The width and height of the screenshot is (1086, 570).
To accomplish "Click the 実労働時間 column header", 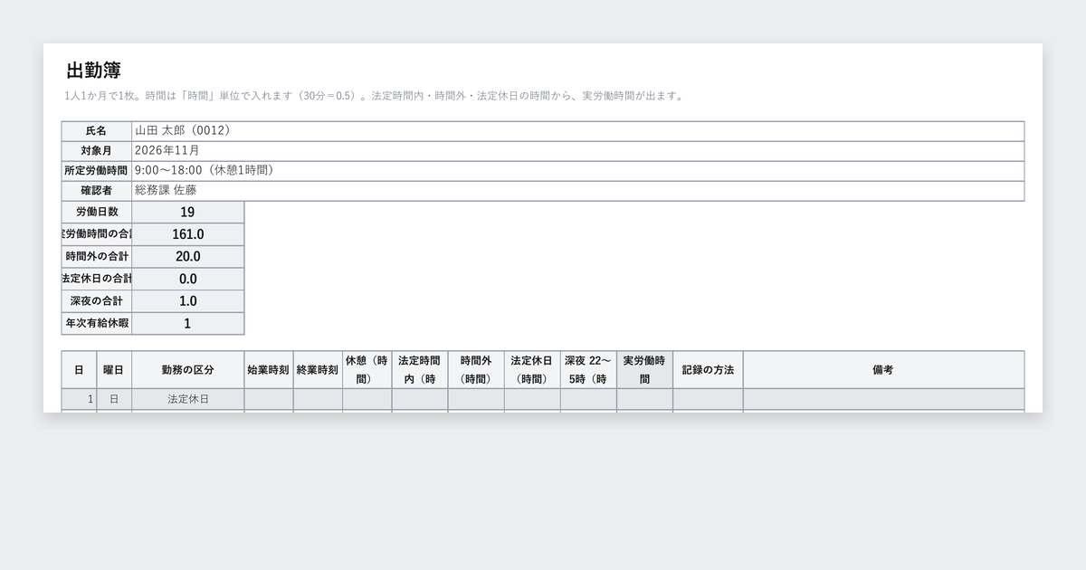I will [645, 370].
